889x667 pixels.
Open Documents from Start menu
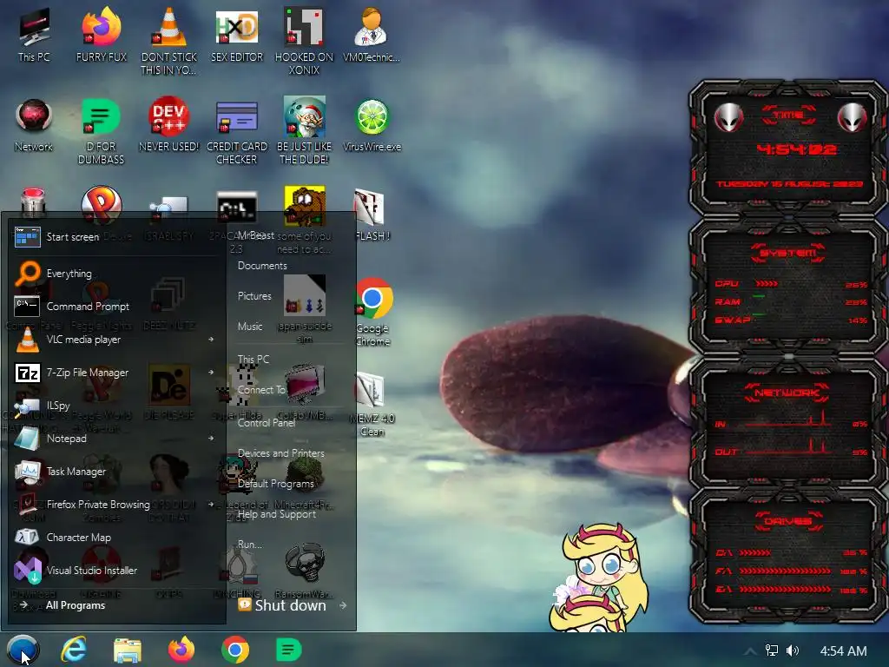[x=262, y=266]
